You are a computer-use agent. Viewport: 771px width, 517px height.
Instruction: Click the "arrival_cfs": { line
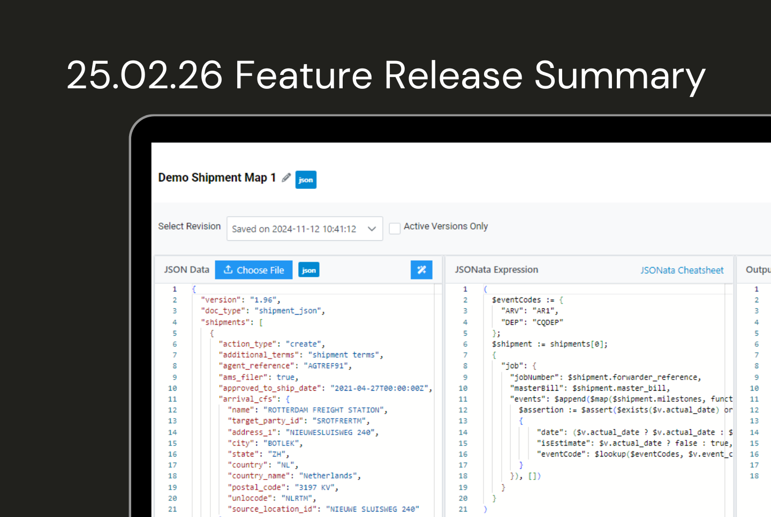(254, 399)
